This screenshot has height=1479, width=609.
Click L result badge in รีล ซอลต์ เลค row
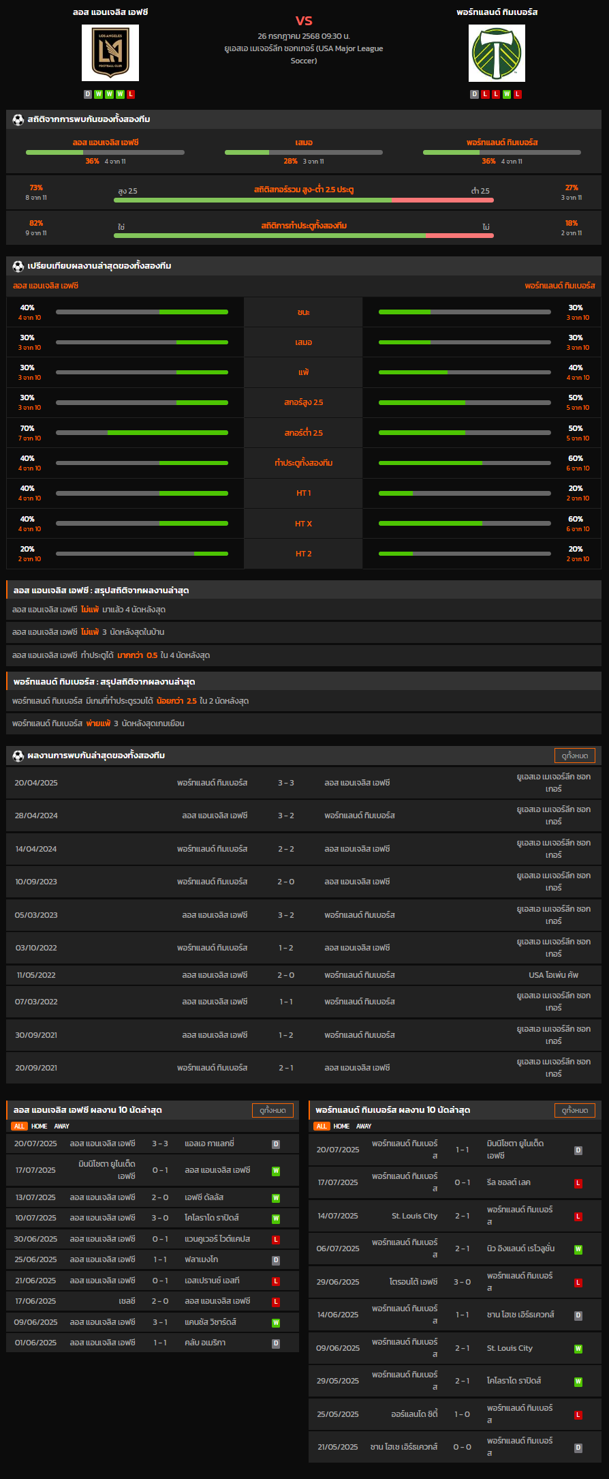(x=578, y=1184)
